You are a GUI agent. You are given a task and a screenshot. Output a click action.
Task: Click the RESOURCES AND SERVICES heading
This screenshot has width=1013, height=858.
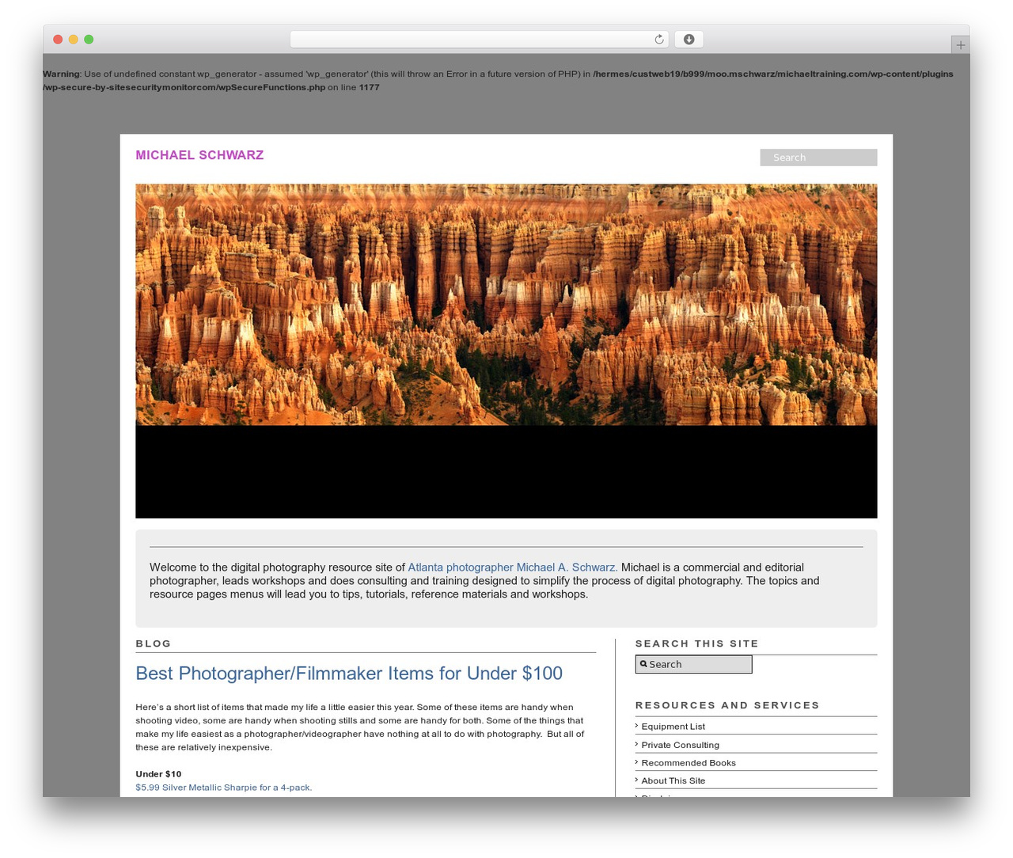point(727,705)
